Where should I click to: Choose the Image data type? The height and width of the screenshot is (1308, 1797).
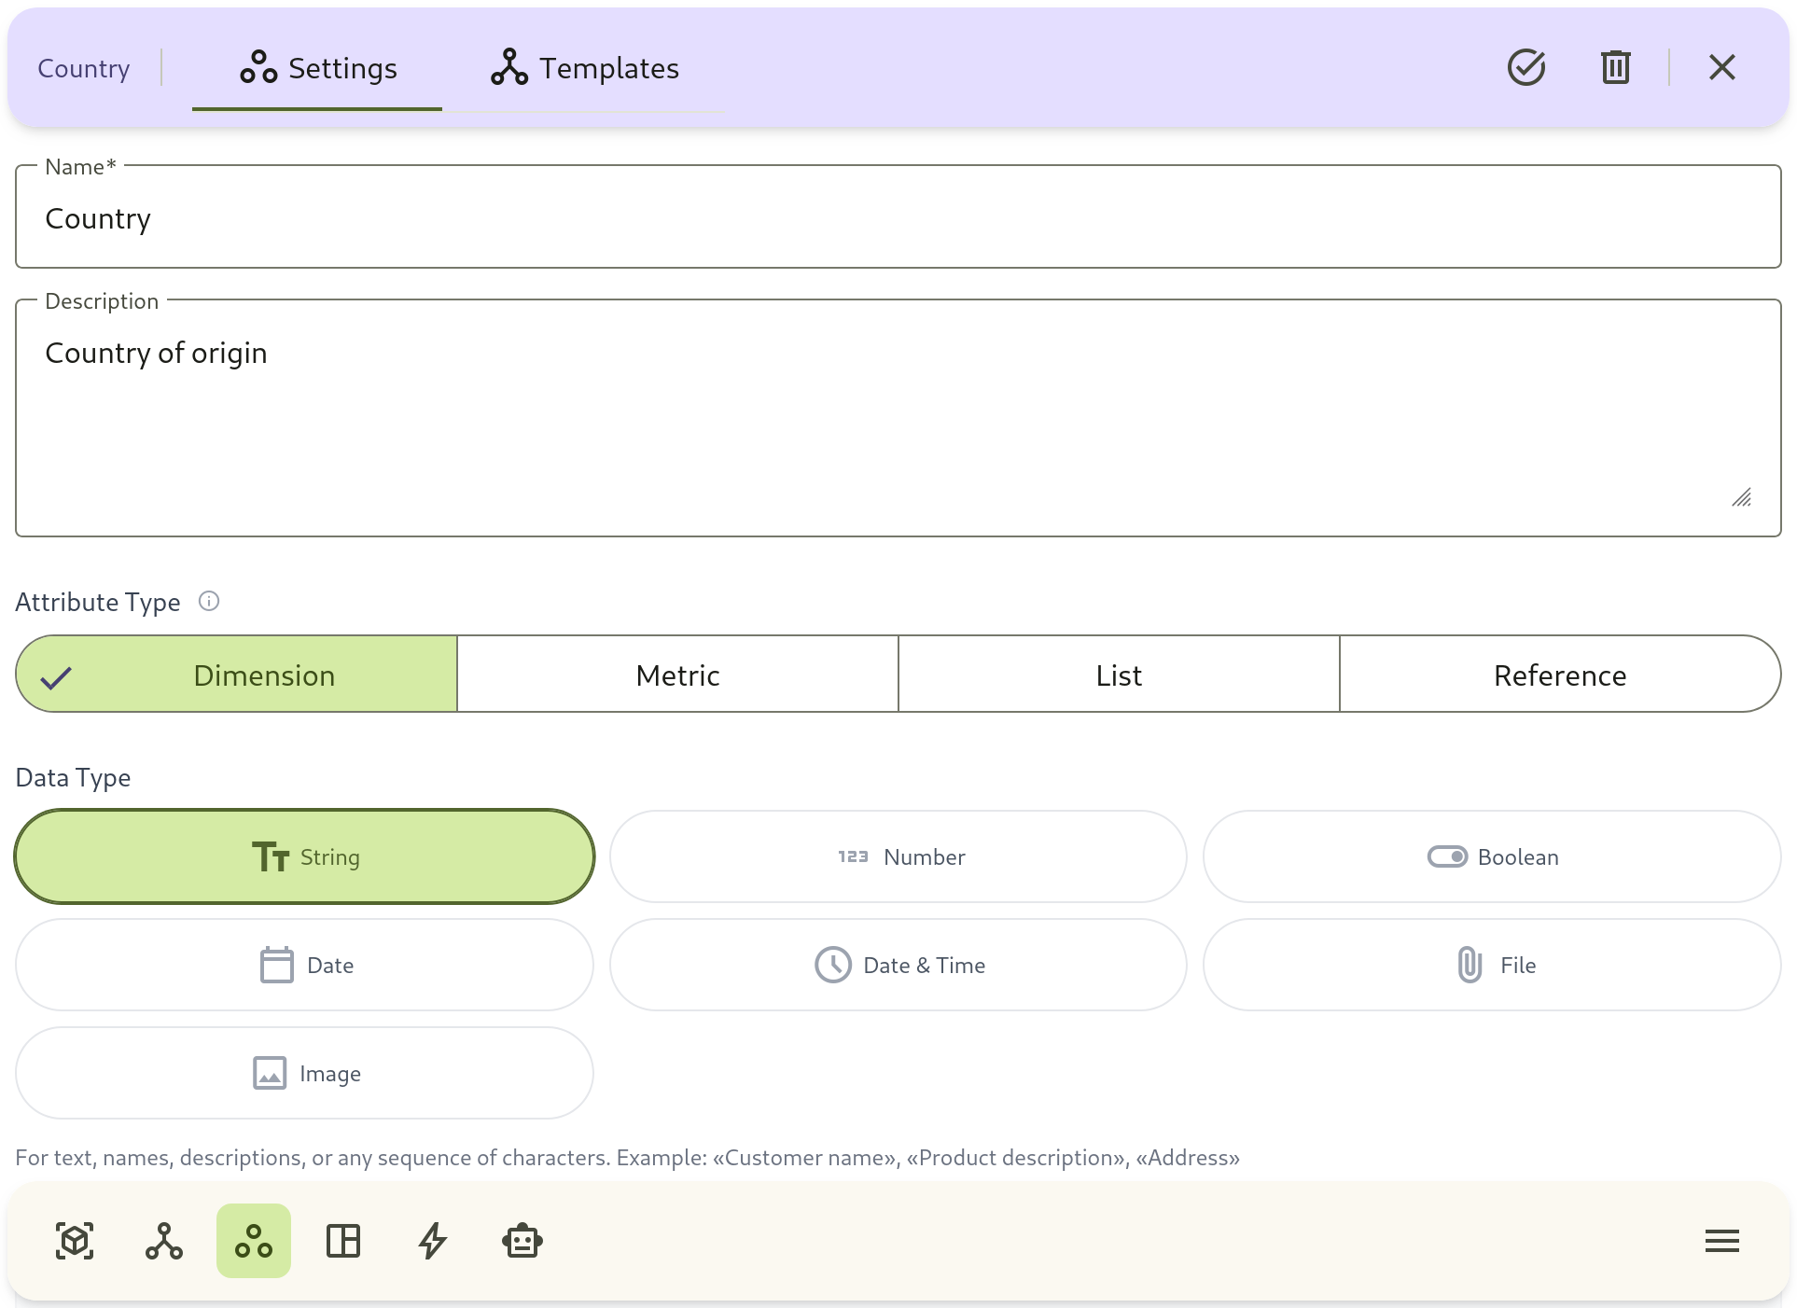coord(304,1073)
